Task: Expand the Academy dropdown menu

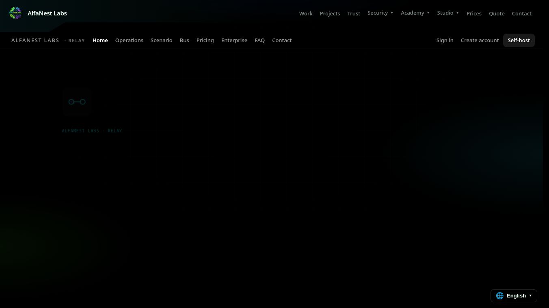Action: 415,13
